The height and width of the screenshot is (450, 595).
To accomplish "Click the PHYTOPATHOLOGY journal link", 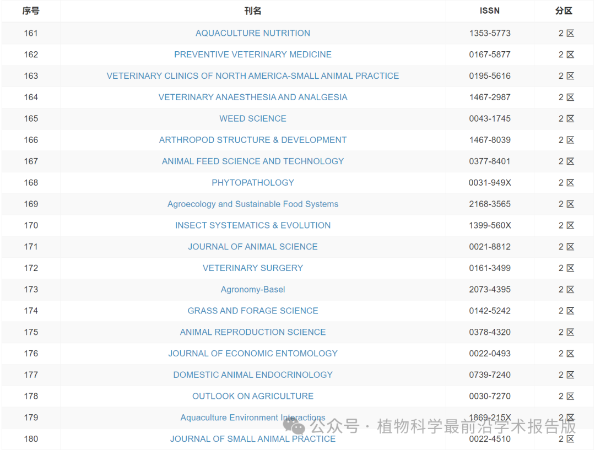I will [x=253, y=183].
